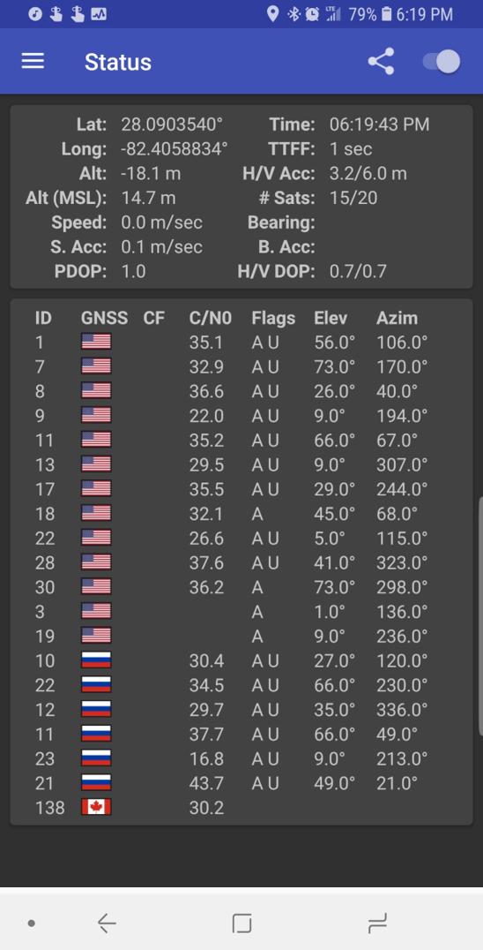Tap the Android home button
483x950 pixels.
[x=241, y=924]
